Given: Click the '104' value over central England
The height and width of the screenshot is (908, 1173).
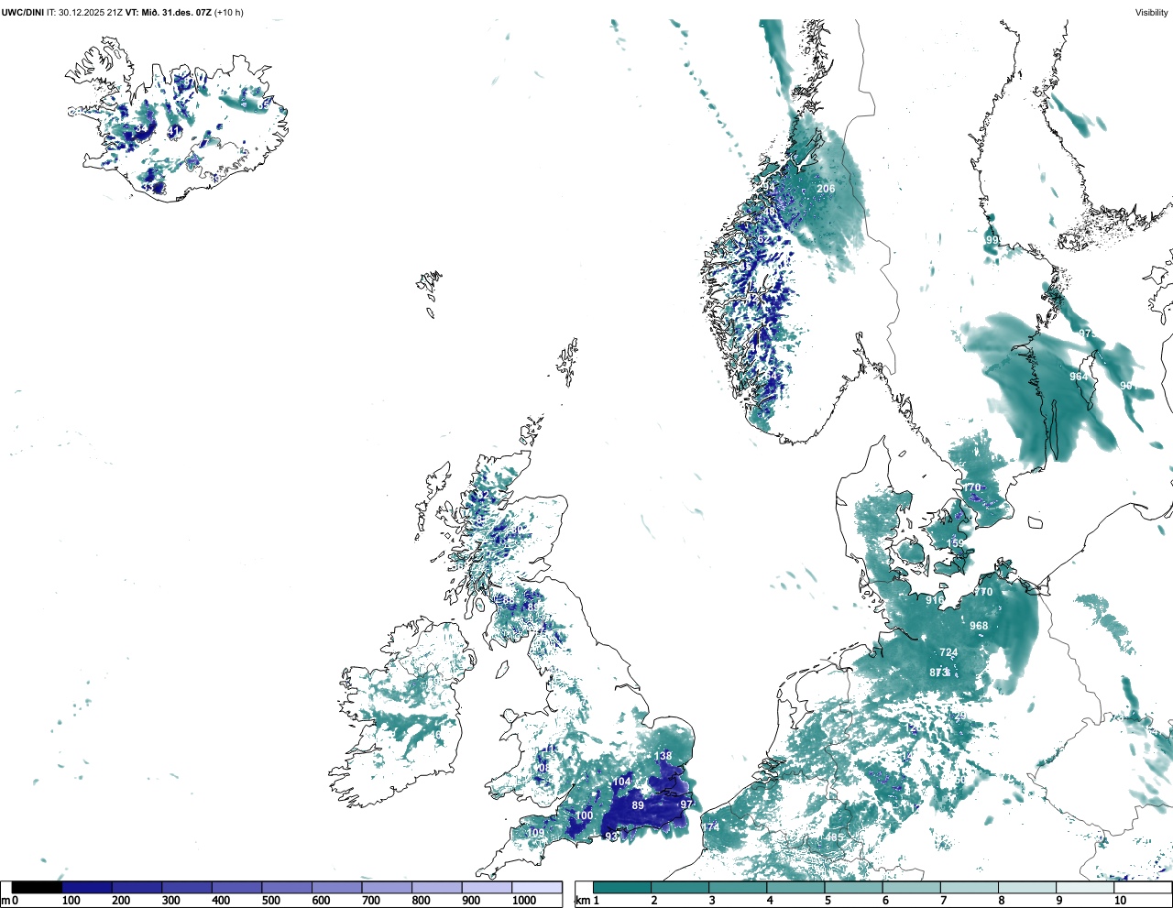Looking at the screenshot, I should click(622, 782).
